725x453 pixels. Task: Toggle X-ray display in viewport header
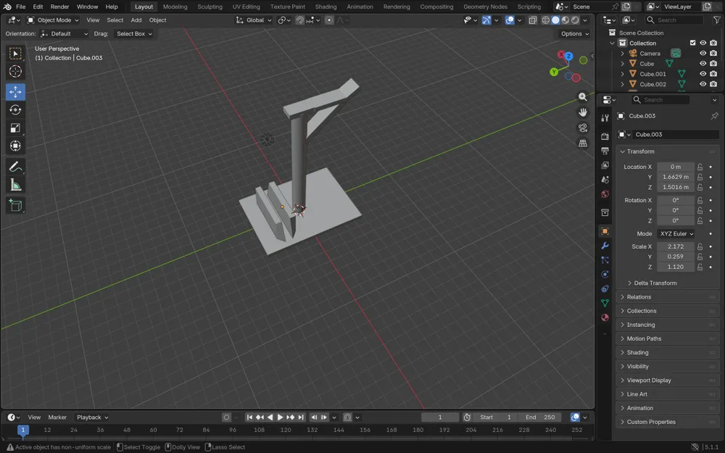pyautogui.click(x=532, y=20)
